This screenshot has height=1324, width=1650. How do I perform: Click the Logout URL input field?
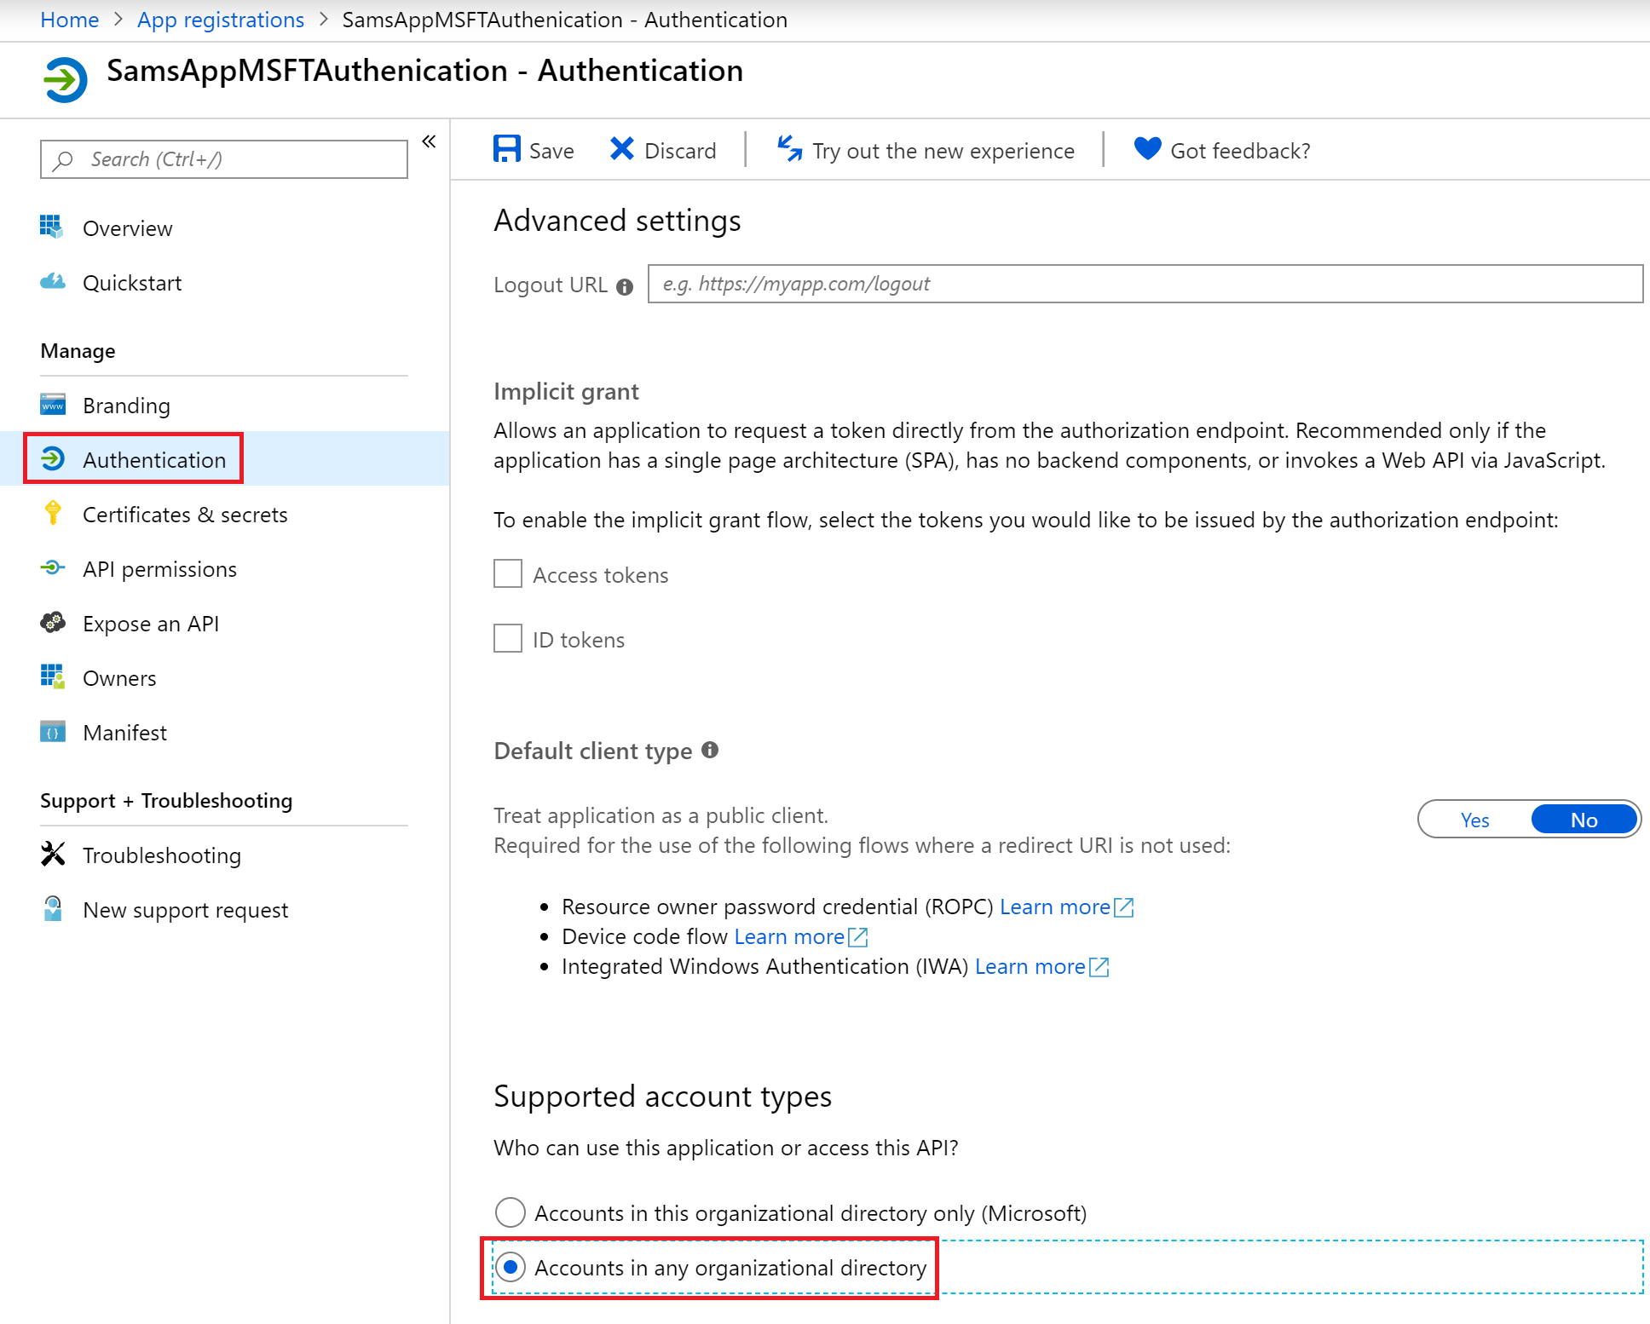coord(1145,284)
